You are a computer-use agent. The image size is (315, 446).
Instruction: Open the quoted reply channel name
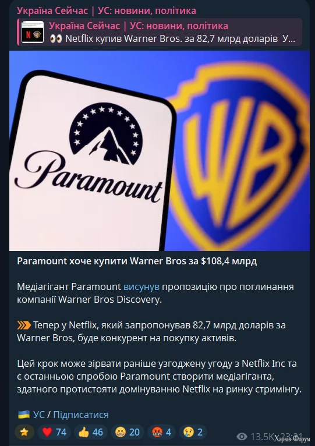(139, 26)
